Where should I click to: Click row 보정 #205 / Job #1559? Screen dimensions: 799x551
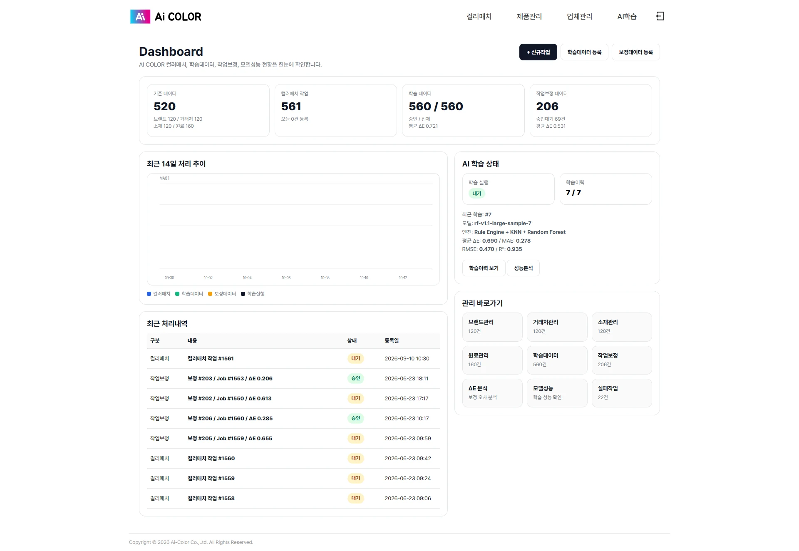click(x=293, y=439)
